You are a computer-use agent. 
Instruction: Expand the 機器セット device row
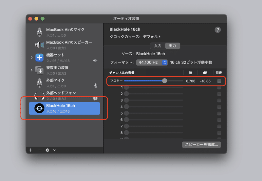(x=31, y=57)
